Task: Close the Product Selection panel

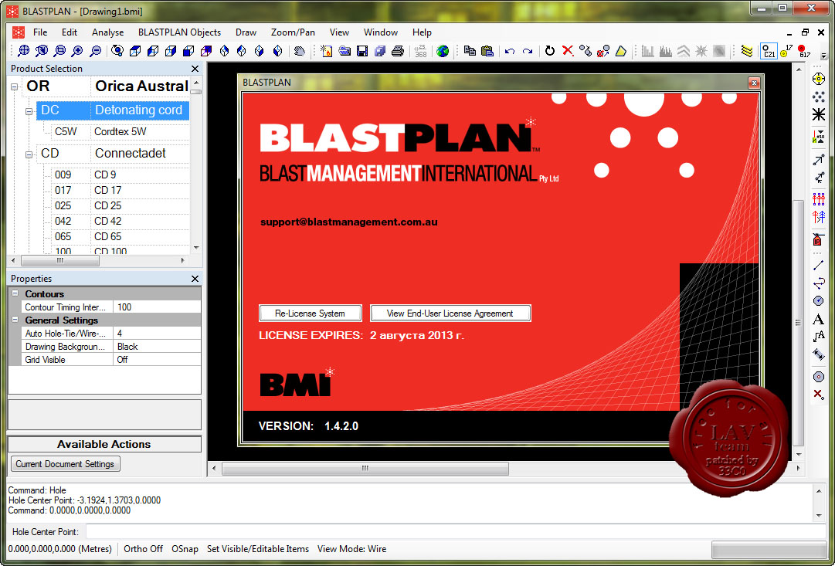Action: coord(195,69)
